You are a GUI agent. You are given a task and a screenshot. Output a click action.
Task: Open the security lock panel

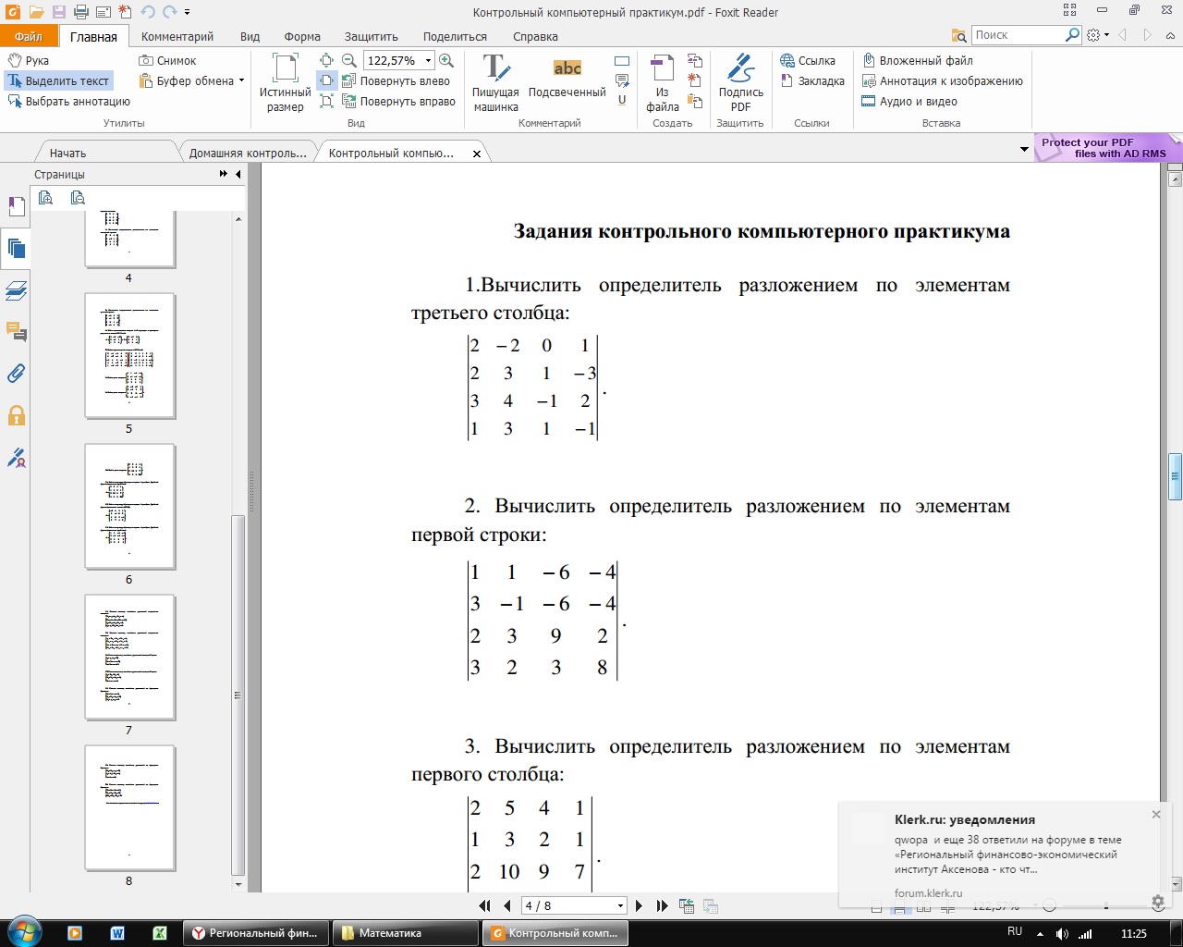(x=16, y=415)
